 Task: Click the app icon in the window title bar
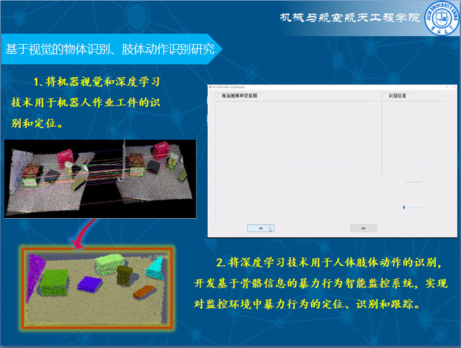(x=211, y=88)
